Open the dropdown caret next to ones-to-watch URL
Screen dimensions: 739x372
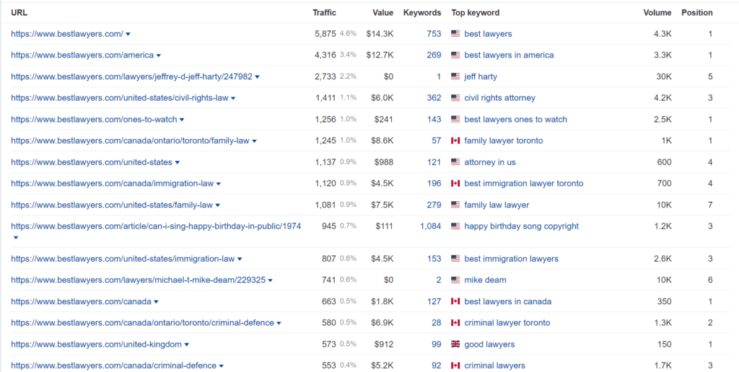point(182,120)
